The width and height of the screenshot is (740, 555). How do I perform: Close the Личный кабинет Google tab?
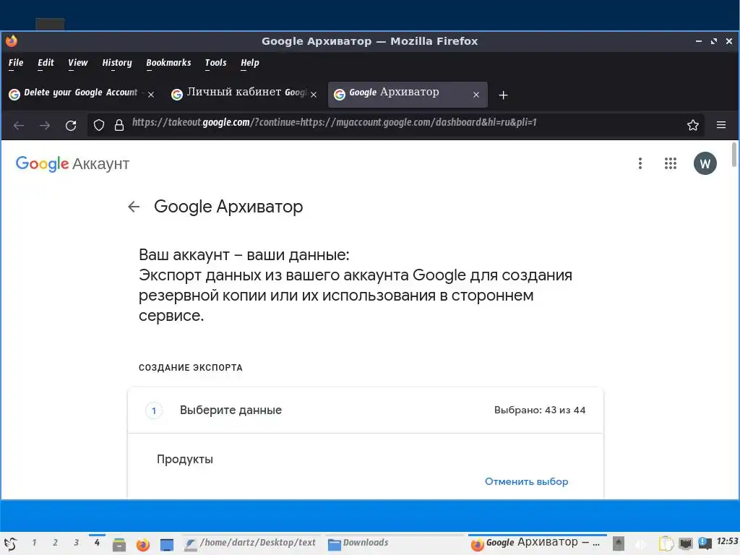tap(314, 95)
